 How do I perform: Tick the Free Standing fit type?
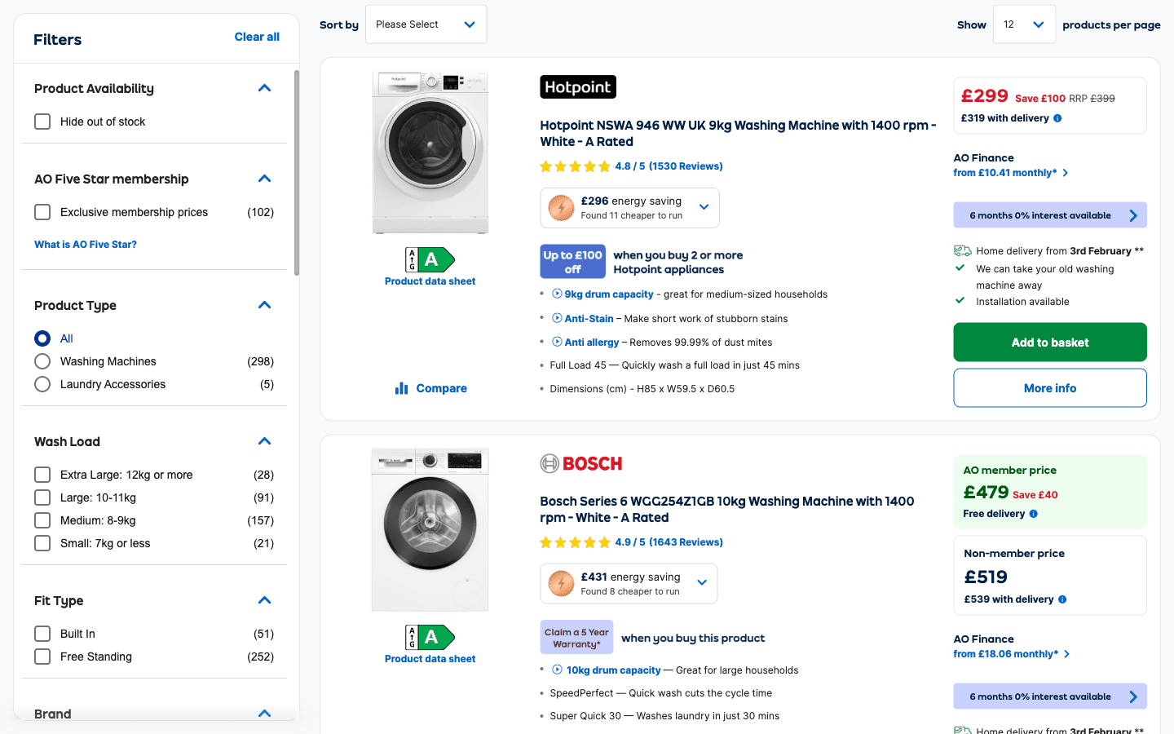click(42, 657)
